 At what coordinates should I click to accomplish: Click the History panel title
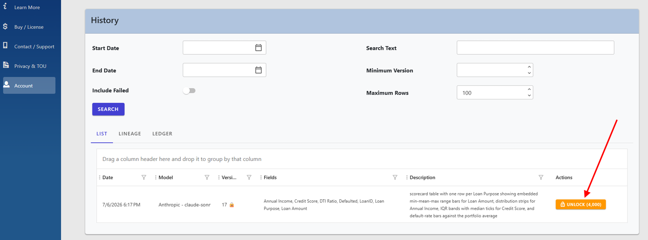105,20
